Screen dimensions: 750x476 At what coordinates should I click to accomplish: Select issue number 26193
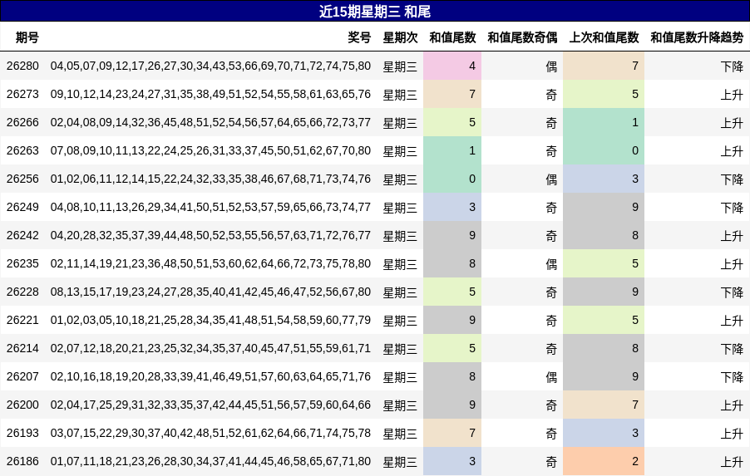tap(22, 433)
